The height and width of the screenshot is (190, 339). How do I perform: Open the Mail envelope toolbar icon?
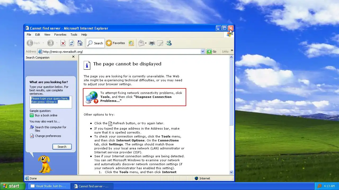(x=141, y=43)
